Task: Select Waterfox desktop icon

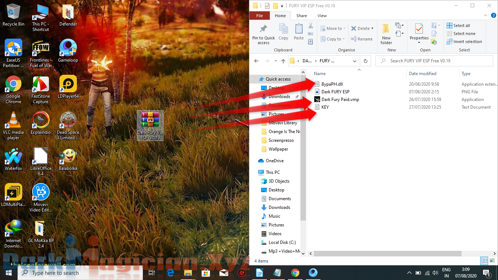Action: (13, 159)
